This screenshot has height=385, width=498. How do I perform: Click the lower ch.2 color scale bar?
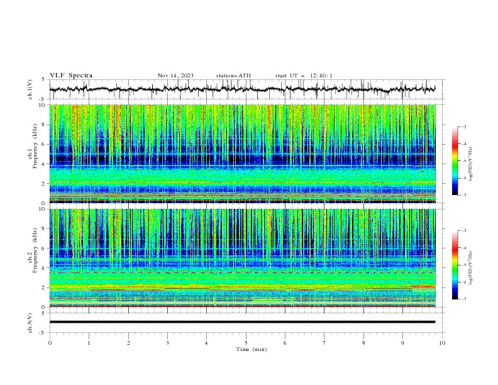click(x=455, y=265)
